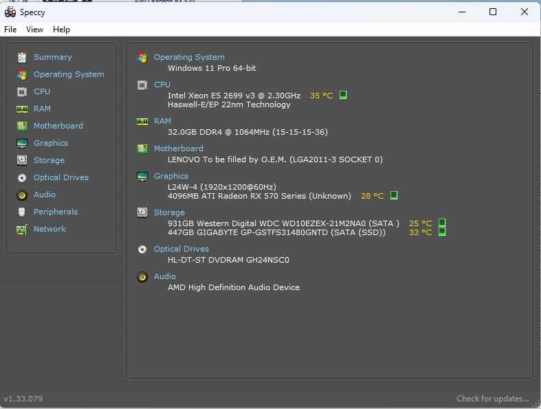Click AMD High Definition Audio Device text
541x409 pixels.
point(234,287)
